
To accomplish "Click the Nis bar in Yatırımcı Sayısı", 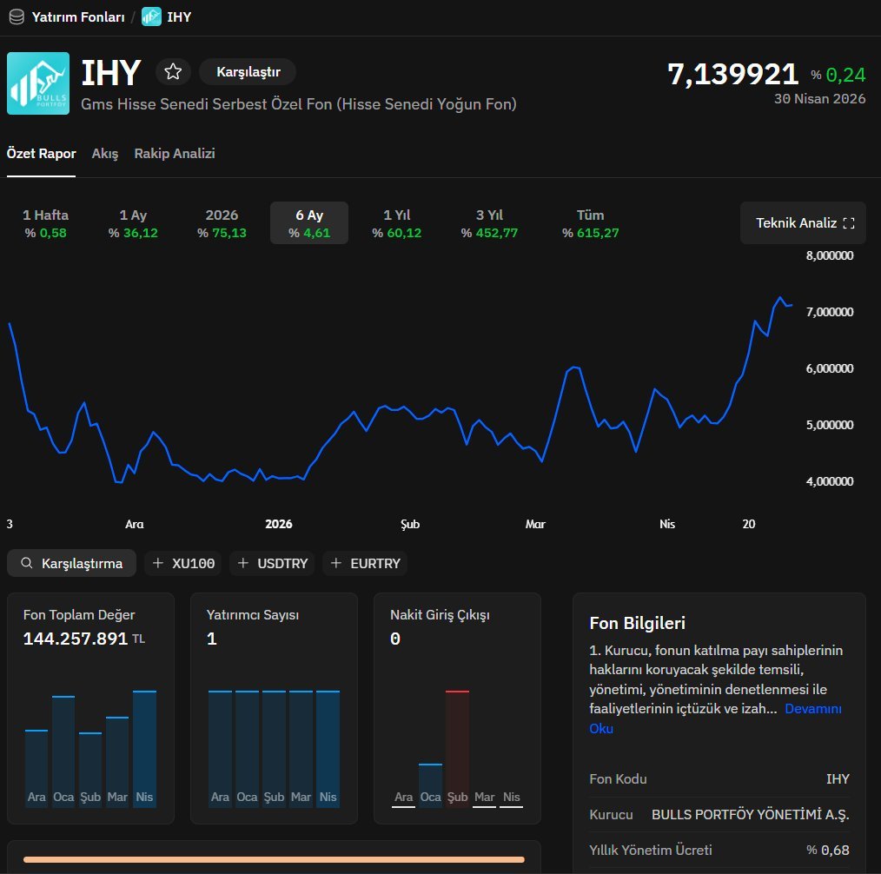I will (328, 749).
